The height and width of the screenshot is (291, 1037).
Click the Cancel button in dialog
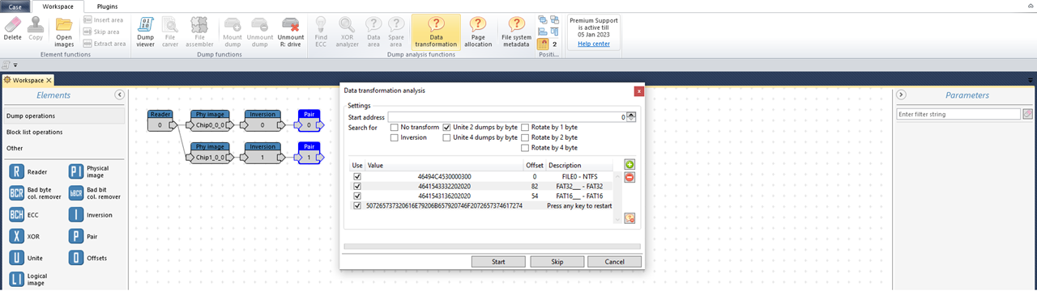[614, 262]
